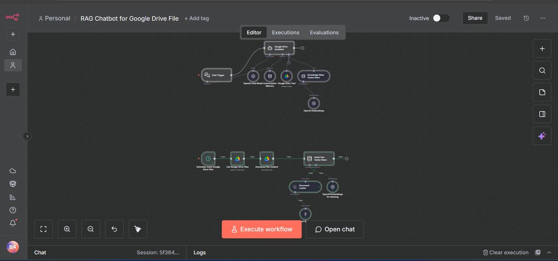The image size is (558, 261).
Task: Open workflow history clock icon
Action: point(526,18)
